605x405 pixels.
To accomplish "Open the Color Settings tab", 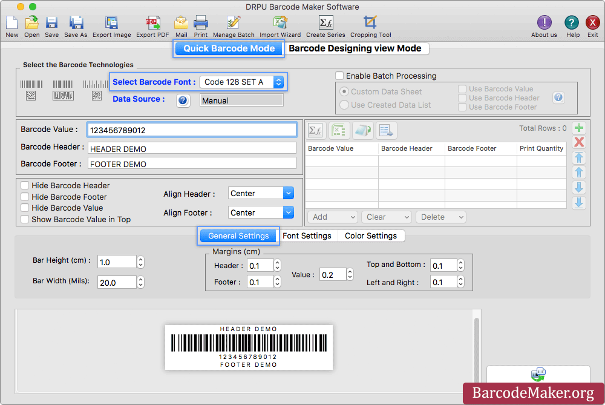I will click(371, 235).
